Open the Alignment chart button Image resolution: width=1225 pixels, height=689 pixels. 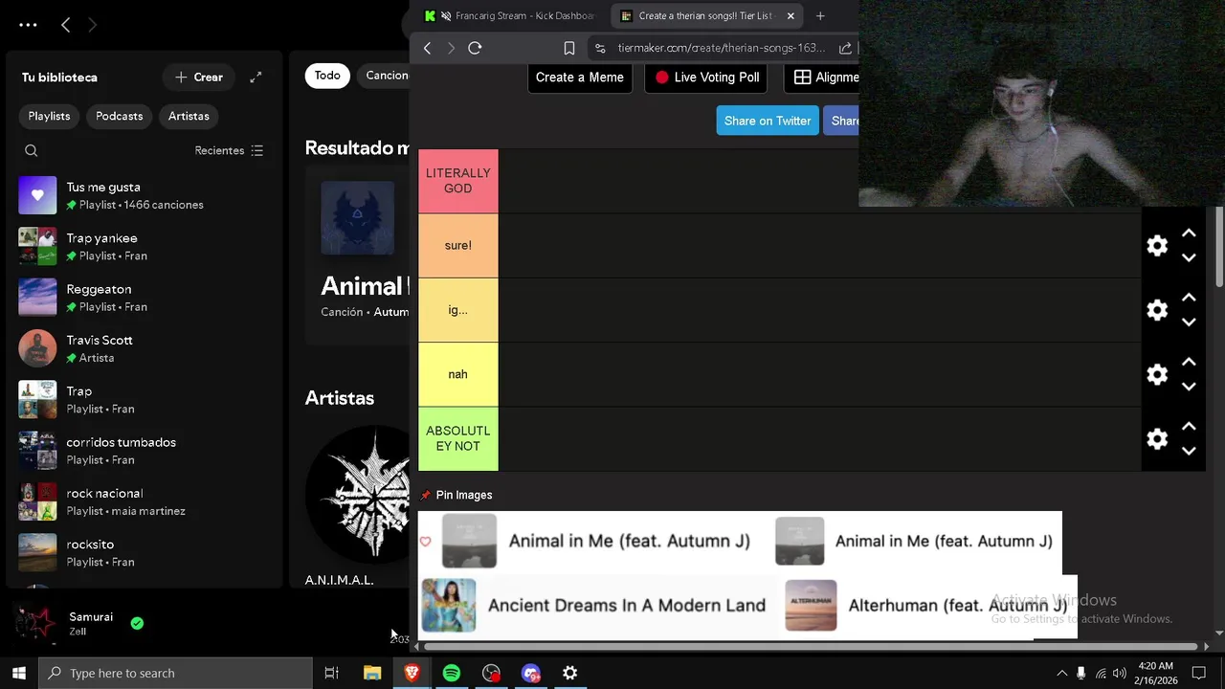pyautogui.click(x=822, y=78)
